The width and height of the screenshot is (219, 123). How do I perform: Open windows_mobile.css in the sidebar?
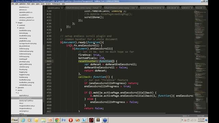26,17
